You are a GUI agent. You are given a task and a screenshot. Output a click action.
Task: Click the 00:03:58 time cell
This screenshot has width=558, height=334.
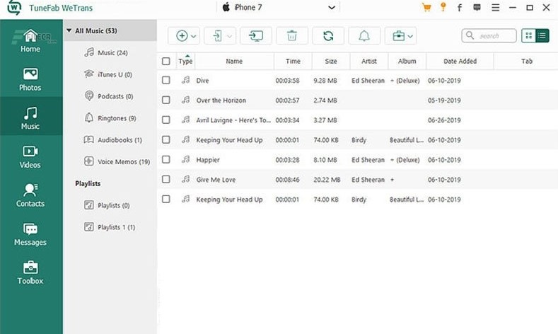click(287, 81)
